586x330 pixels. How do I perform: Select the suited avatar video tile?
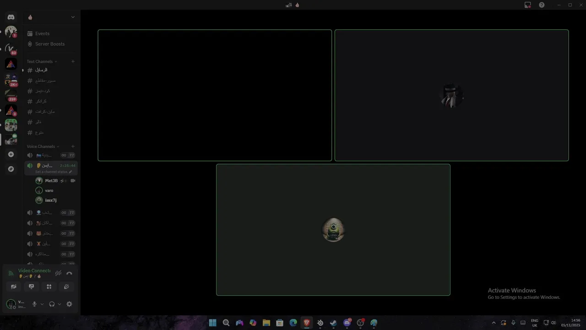coord(451,95)
